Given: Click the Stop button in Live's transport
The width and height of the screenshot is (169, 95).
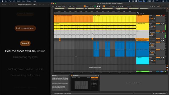Looking at the screenshot, I should tap(97, 6).
